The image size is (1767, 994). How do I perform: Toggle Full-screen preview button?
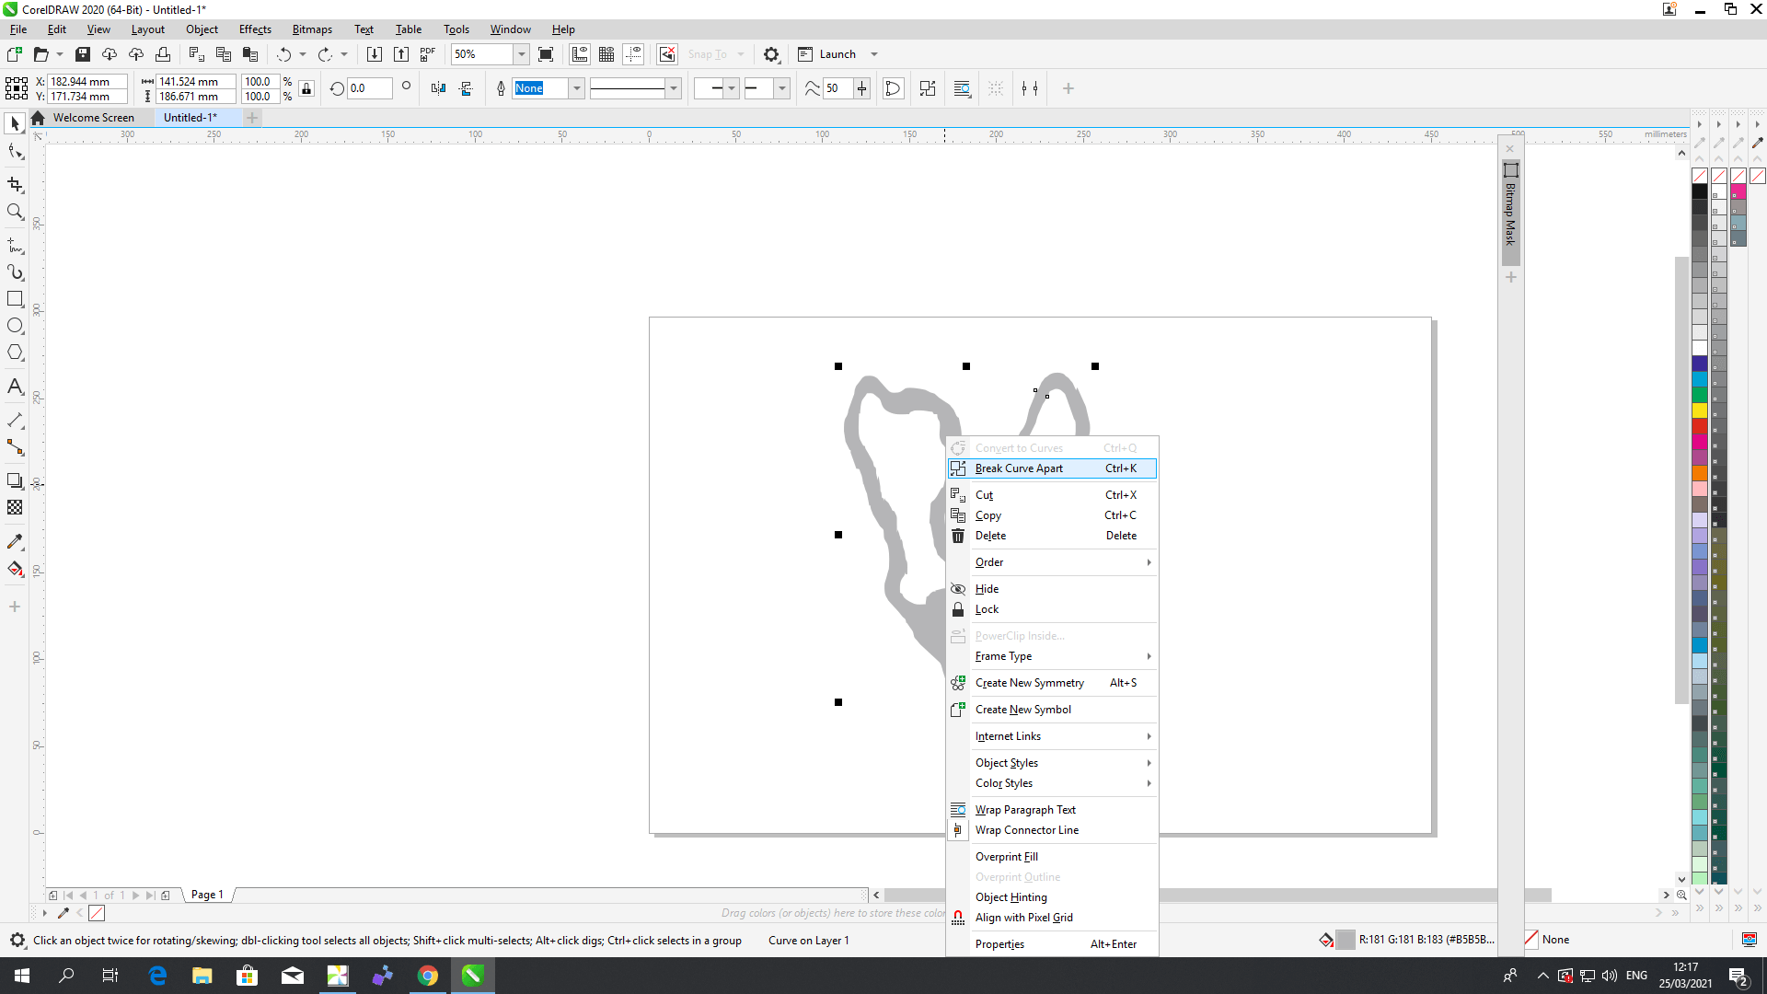pyautogui.click(x=546, y=54)
